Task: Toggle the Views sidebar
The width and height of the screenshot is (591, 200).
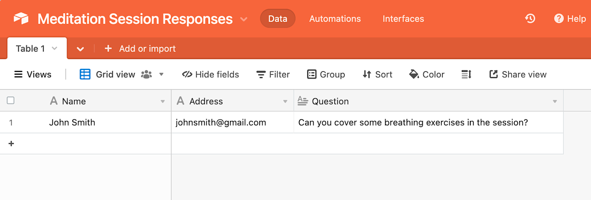Action: click(x=33, y=74)
